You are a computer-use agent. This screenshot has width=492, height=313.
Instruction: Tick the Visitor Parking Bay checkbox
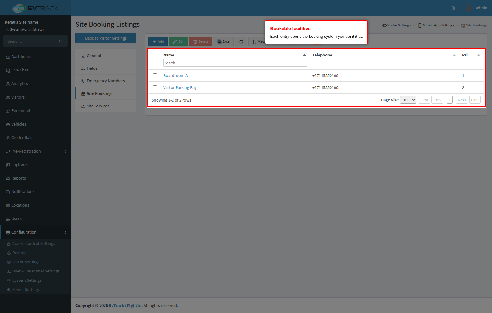click(155, 87)
